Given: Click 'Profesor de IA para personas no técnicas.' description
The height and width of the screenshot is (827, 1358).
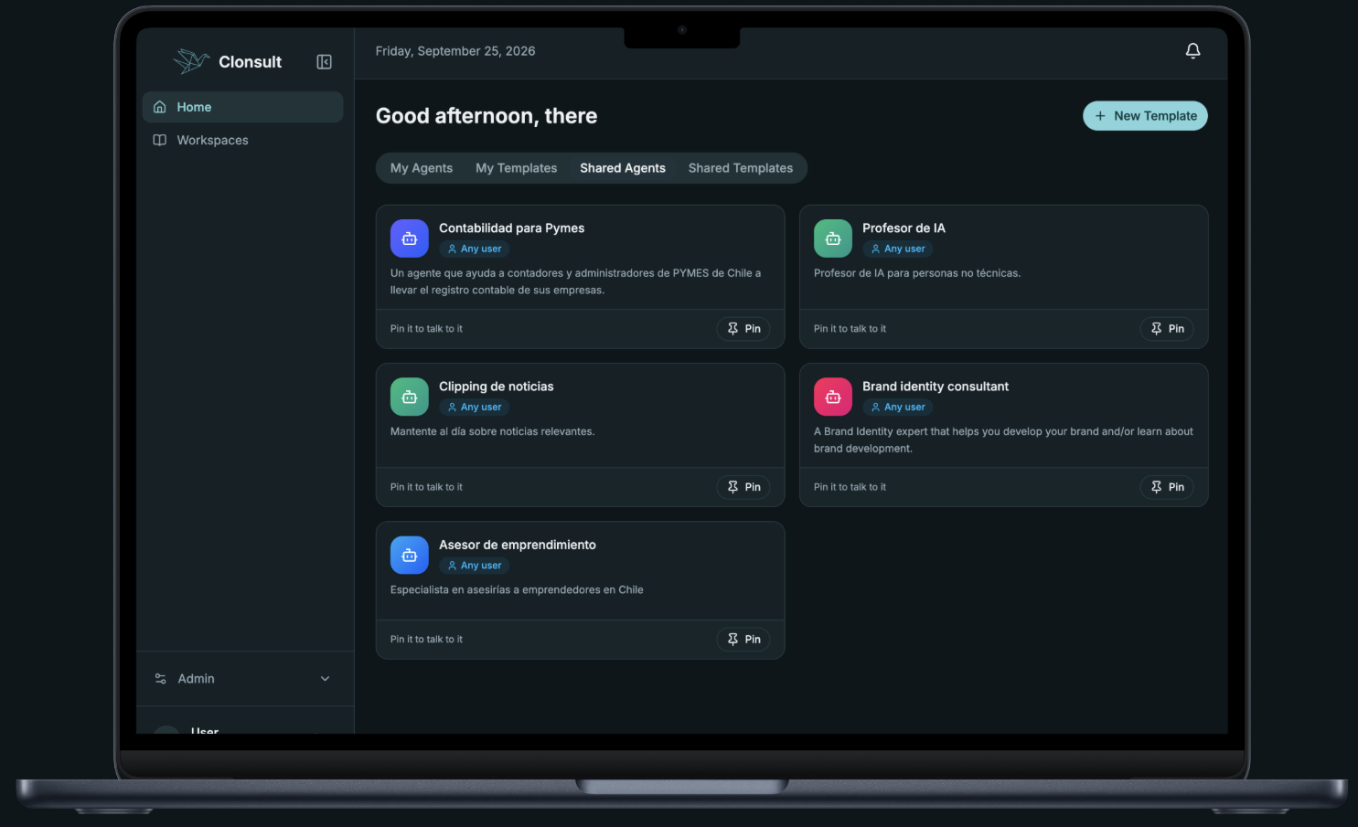Looking at the screenshot, I should point(917,273).
